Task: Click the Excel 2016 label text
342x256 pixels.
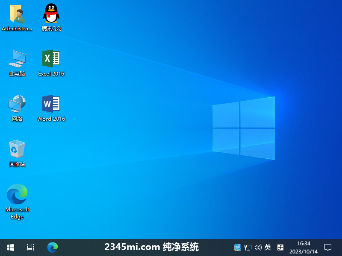Action: pos(51,74)
